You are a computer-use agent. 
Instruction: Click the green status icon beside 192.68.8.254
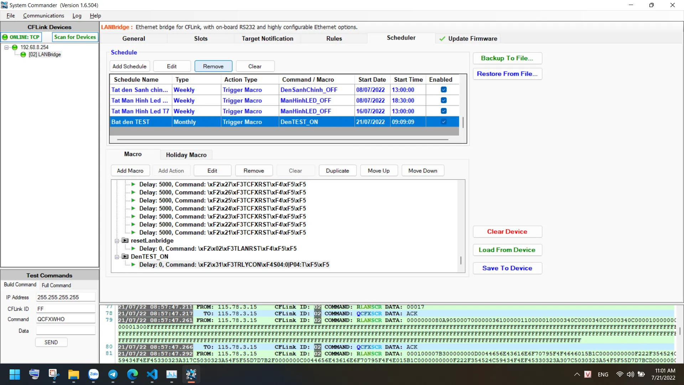[15, 47]
